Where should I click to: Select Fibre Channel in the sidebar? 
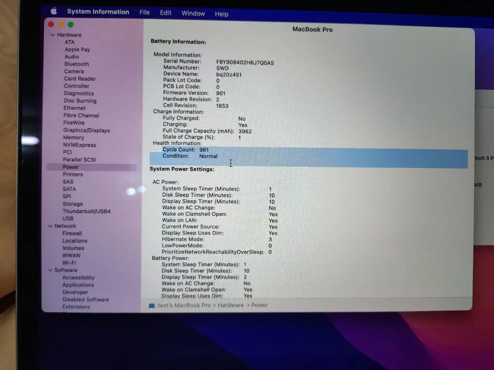[81, 115]
